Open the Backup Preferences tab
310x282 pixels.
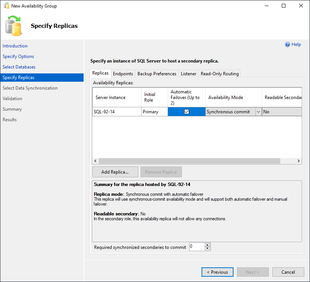point(157,74)
